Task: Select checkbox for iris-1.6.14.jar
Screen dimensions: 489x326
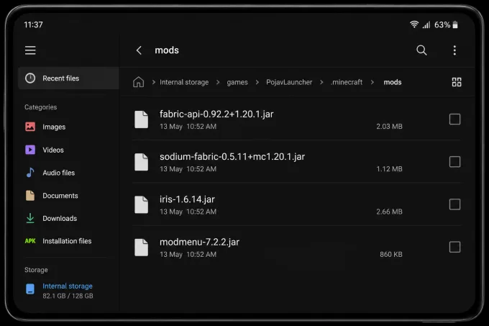Action: tap(454, 204)
